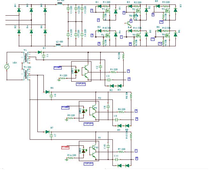Screen dimensions: 215x170
Task: Click the TLP251 label under LED2 optocoupler
Action: click(88, 124)
